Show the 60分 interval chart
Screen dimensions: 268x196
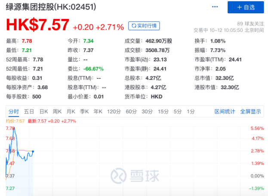point(131,112)
